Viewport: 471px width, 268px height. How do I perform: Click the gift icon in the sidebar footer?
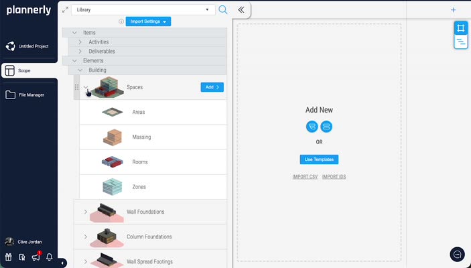tap(8, 257)
